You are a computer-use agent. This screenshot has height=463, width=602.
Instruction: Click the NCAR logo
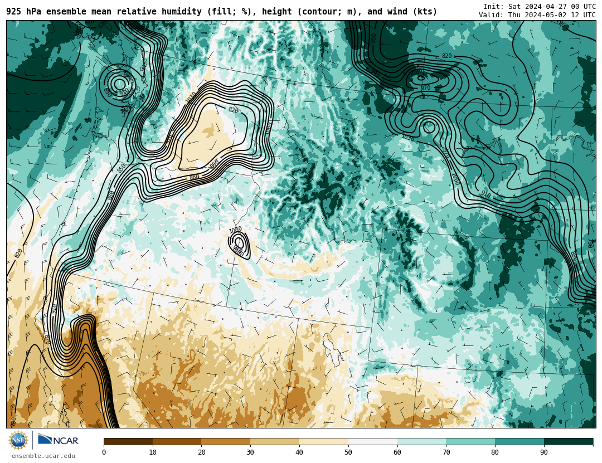58,440
